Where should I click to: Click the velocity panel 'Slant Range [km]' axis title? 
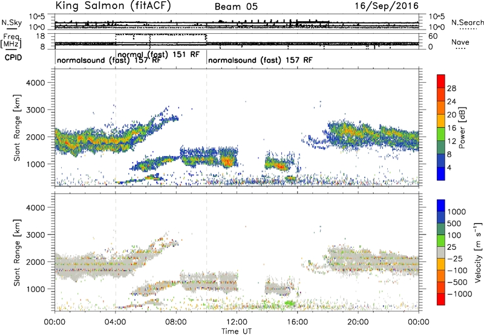point(17,253)
